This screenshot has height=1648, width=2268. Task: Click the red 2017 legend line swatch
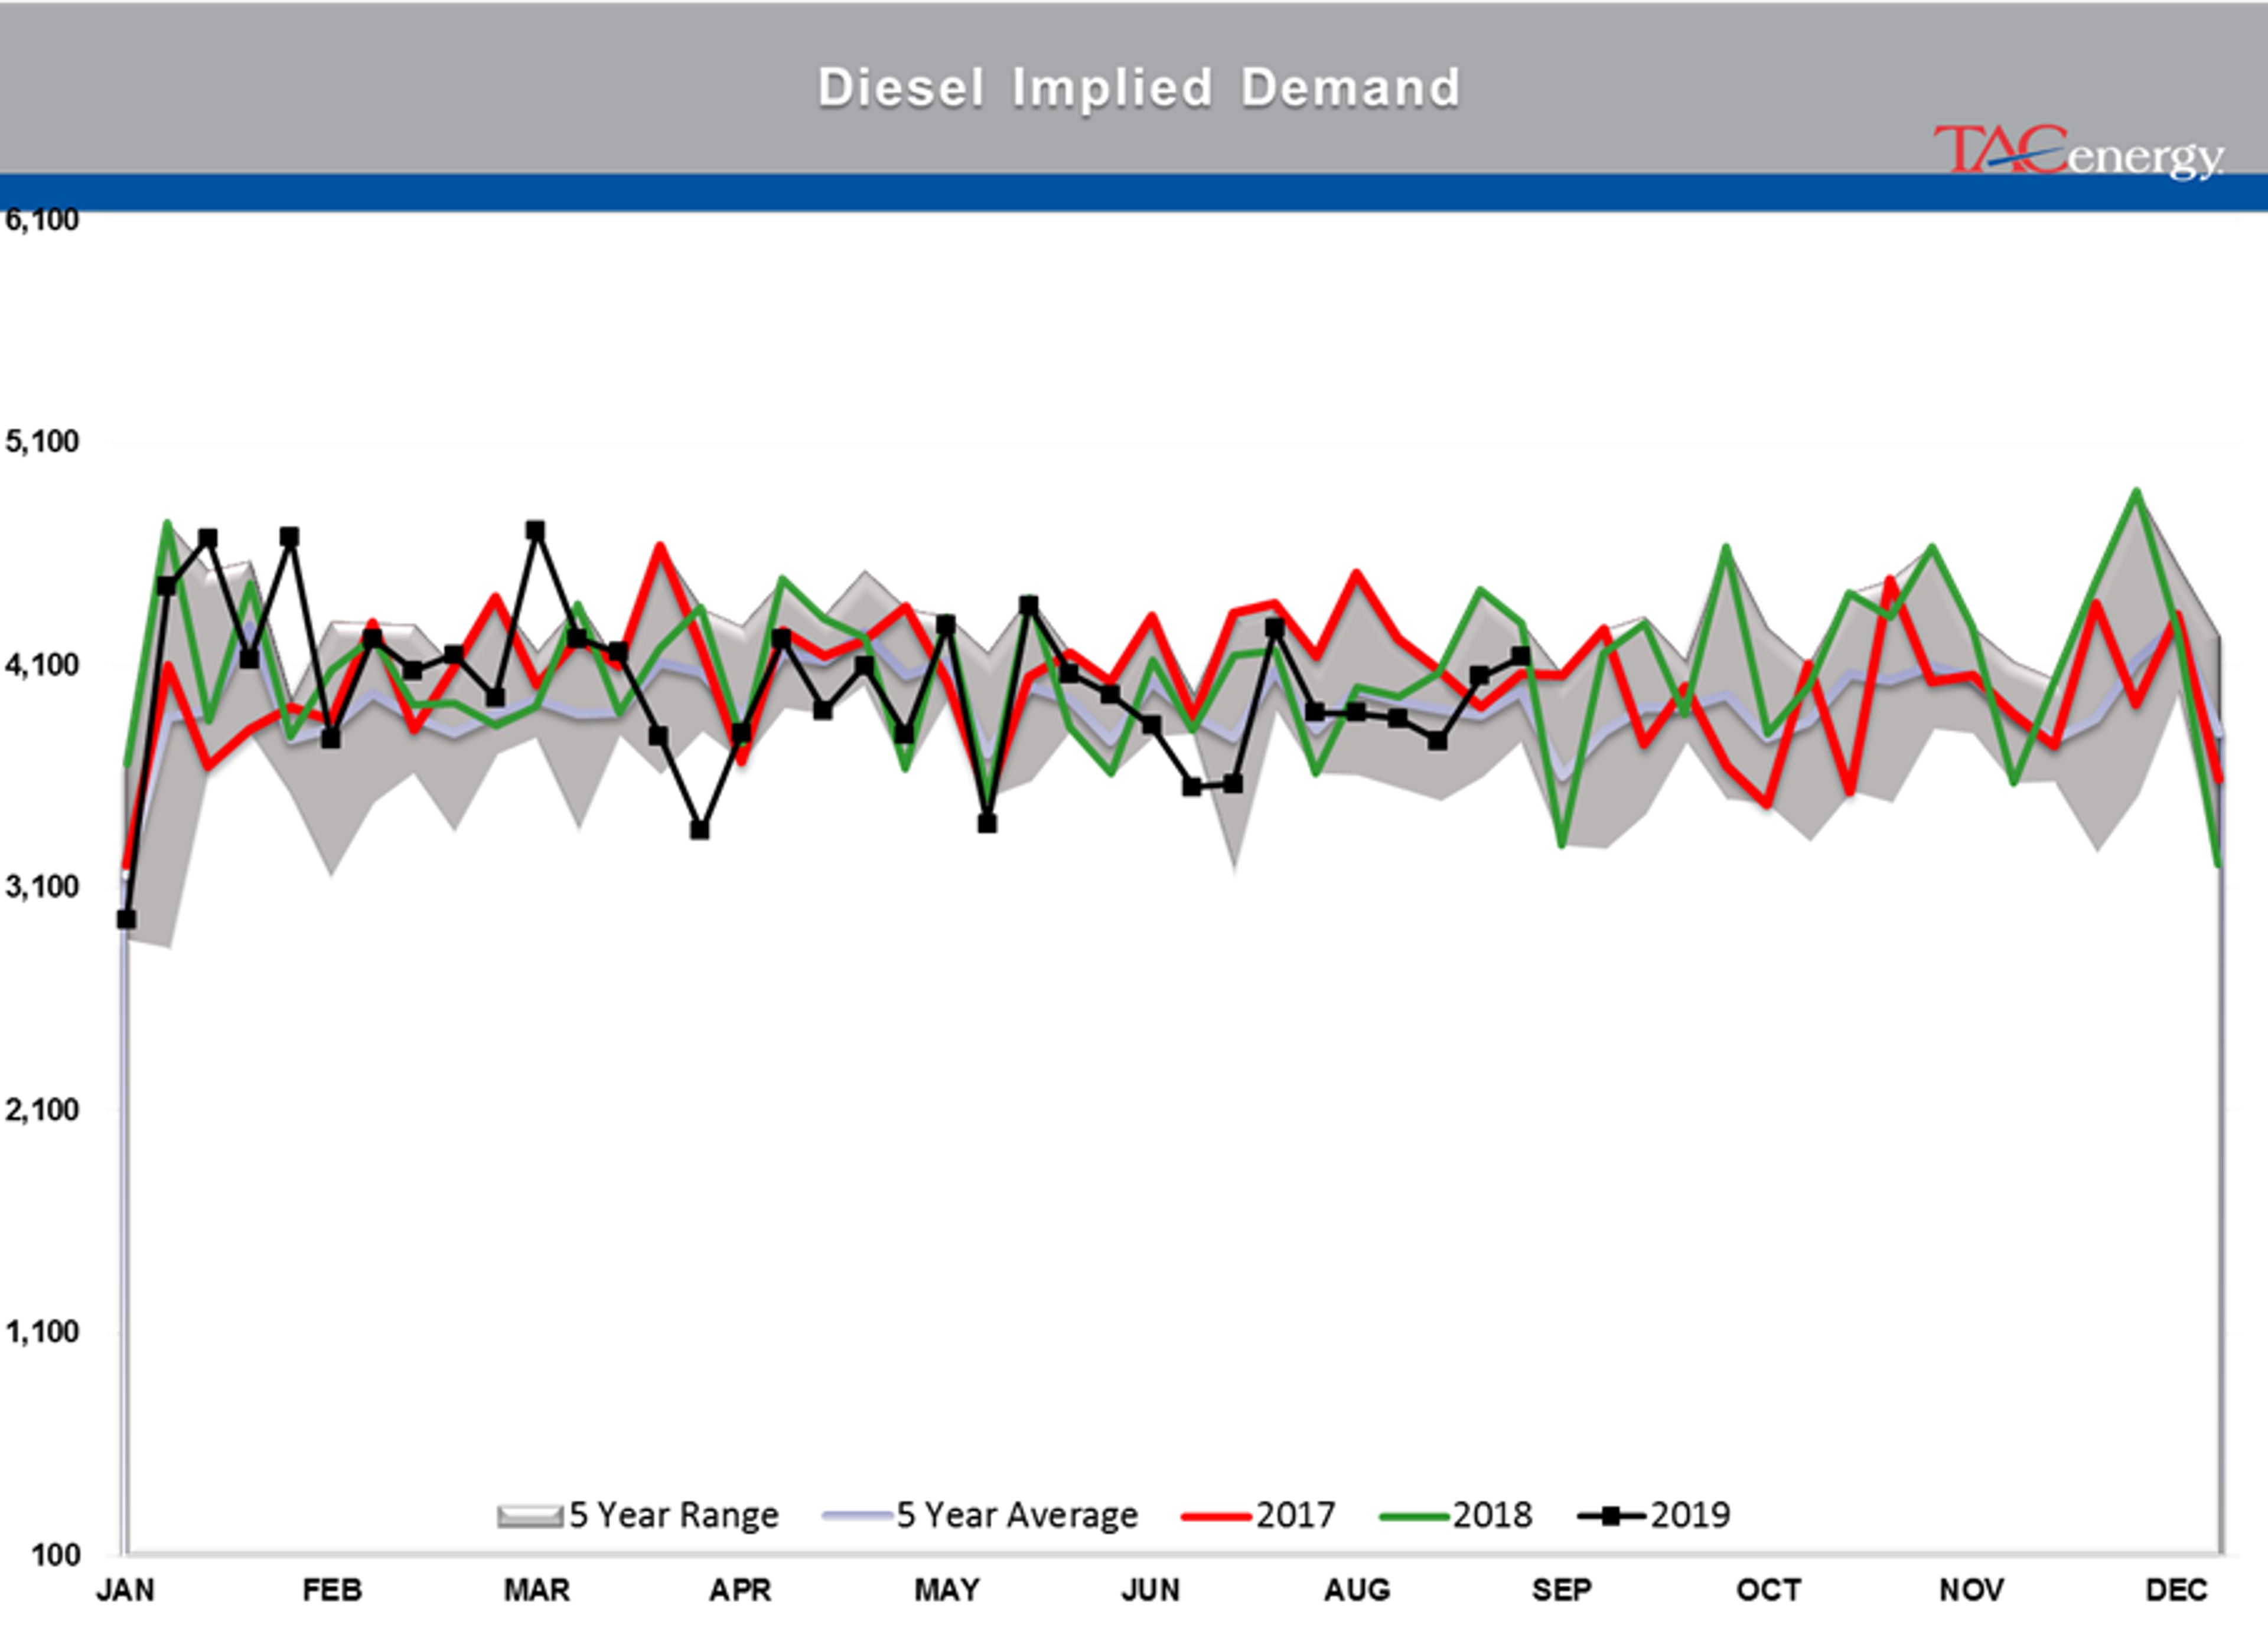point(1216,1517)
